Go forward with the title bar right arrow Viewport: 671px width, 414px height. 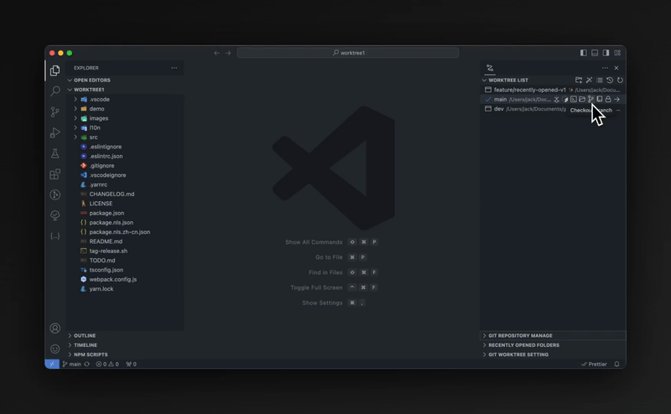coord(228,53)
